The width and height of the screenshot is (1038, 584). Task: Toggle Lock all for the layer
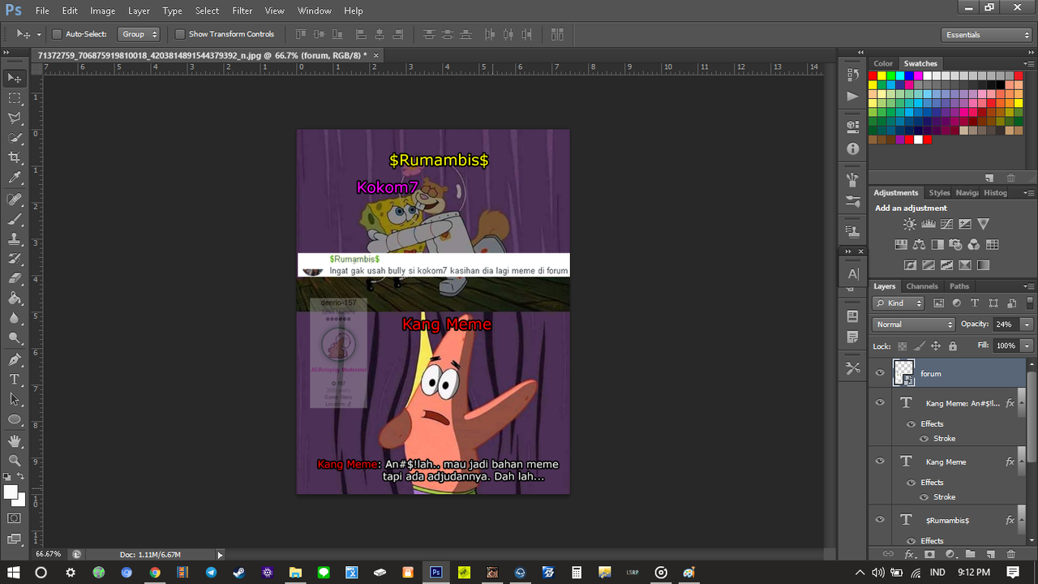coord(952,346)
